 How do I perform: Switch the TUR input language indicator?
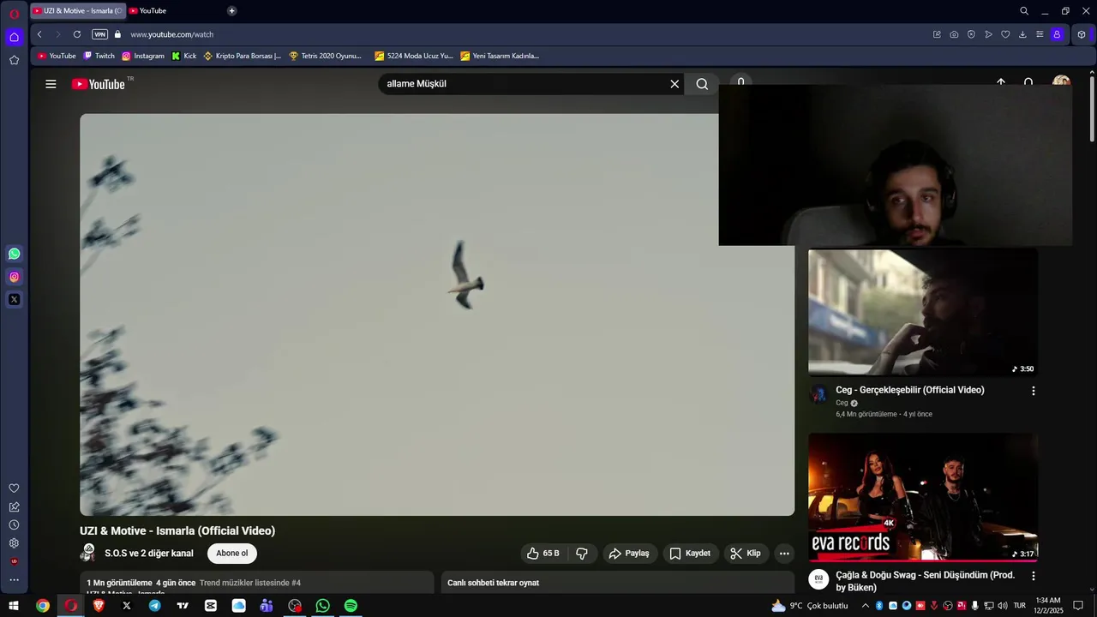pyautogui.click(x=1020, y=606)
